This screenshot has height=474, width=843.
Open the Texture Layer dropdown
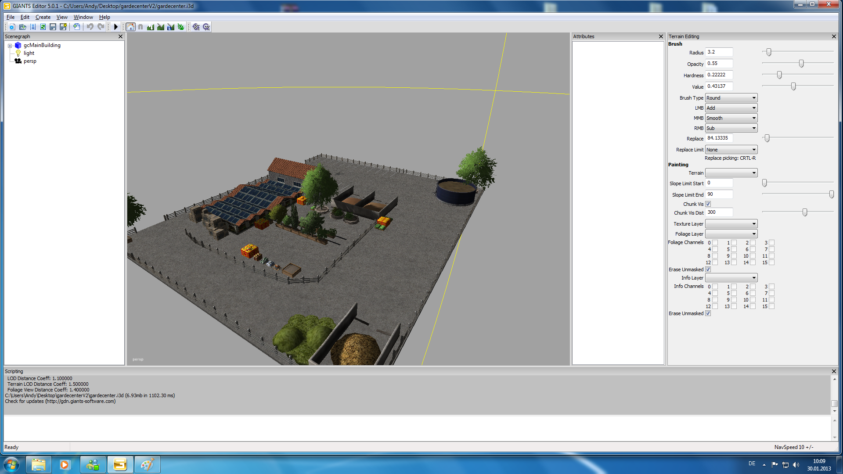731,224
